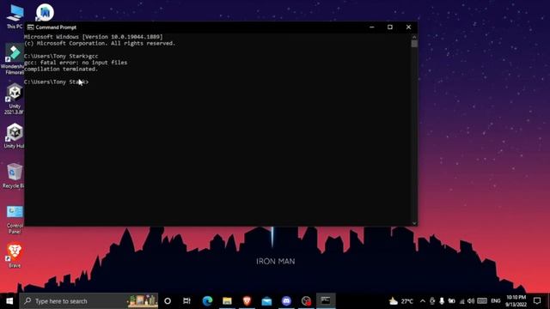Open the notification Action Center icon
Viewport: 550px width, 309px height.
(x=537, y=301)
